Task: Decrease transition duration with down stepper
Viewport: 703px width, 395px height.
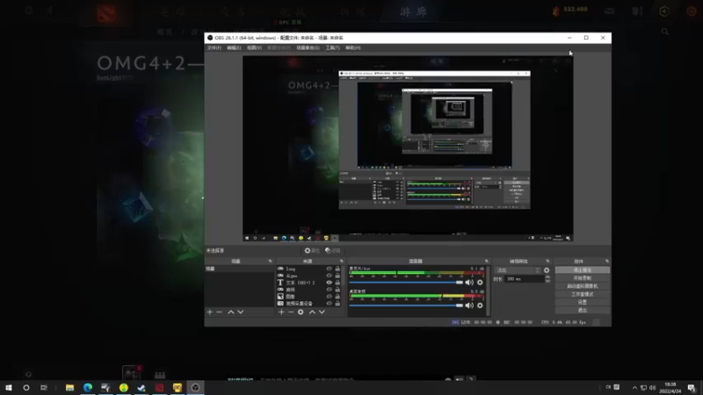Action: pos(547,281)
